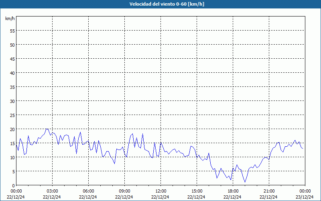The image size is (321, 201).
Task: Click the 40 value on the y-axis
Action: coord(12,73)
